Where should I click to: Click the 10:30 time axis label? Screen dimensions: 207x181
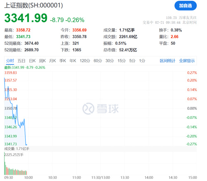tap(53, 178)
